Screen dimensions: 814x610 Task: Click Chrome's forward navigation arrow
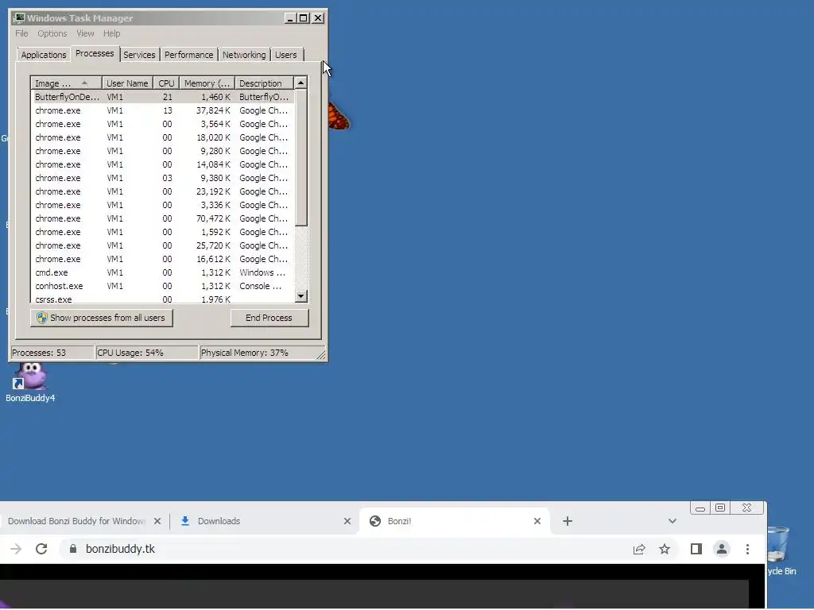click(16, 549)
